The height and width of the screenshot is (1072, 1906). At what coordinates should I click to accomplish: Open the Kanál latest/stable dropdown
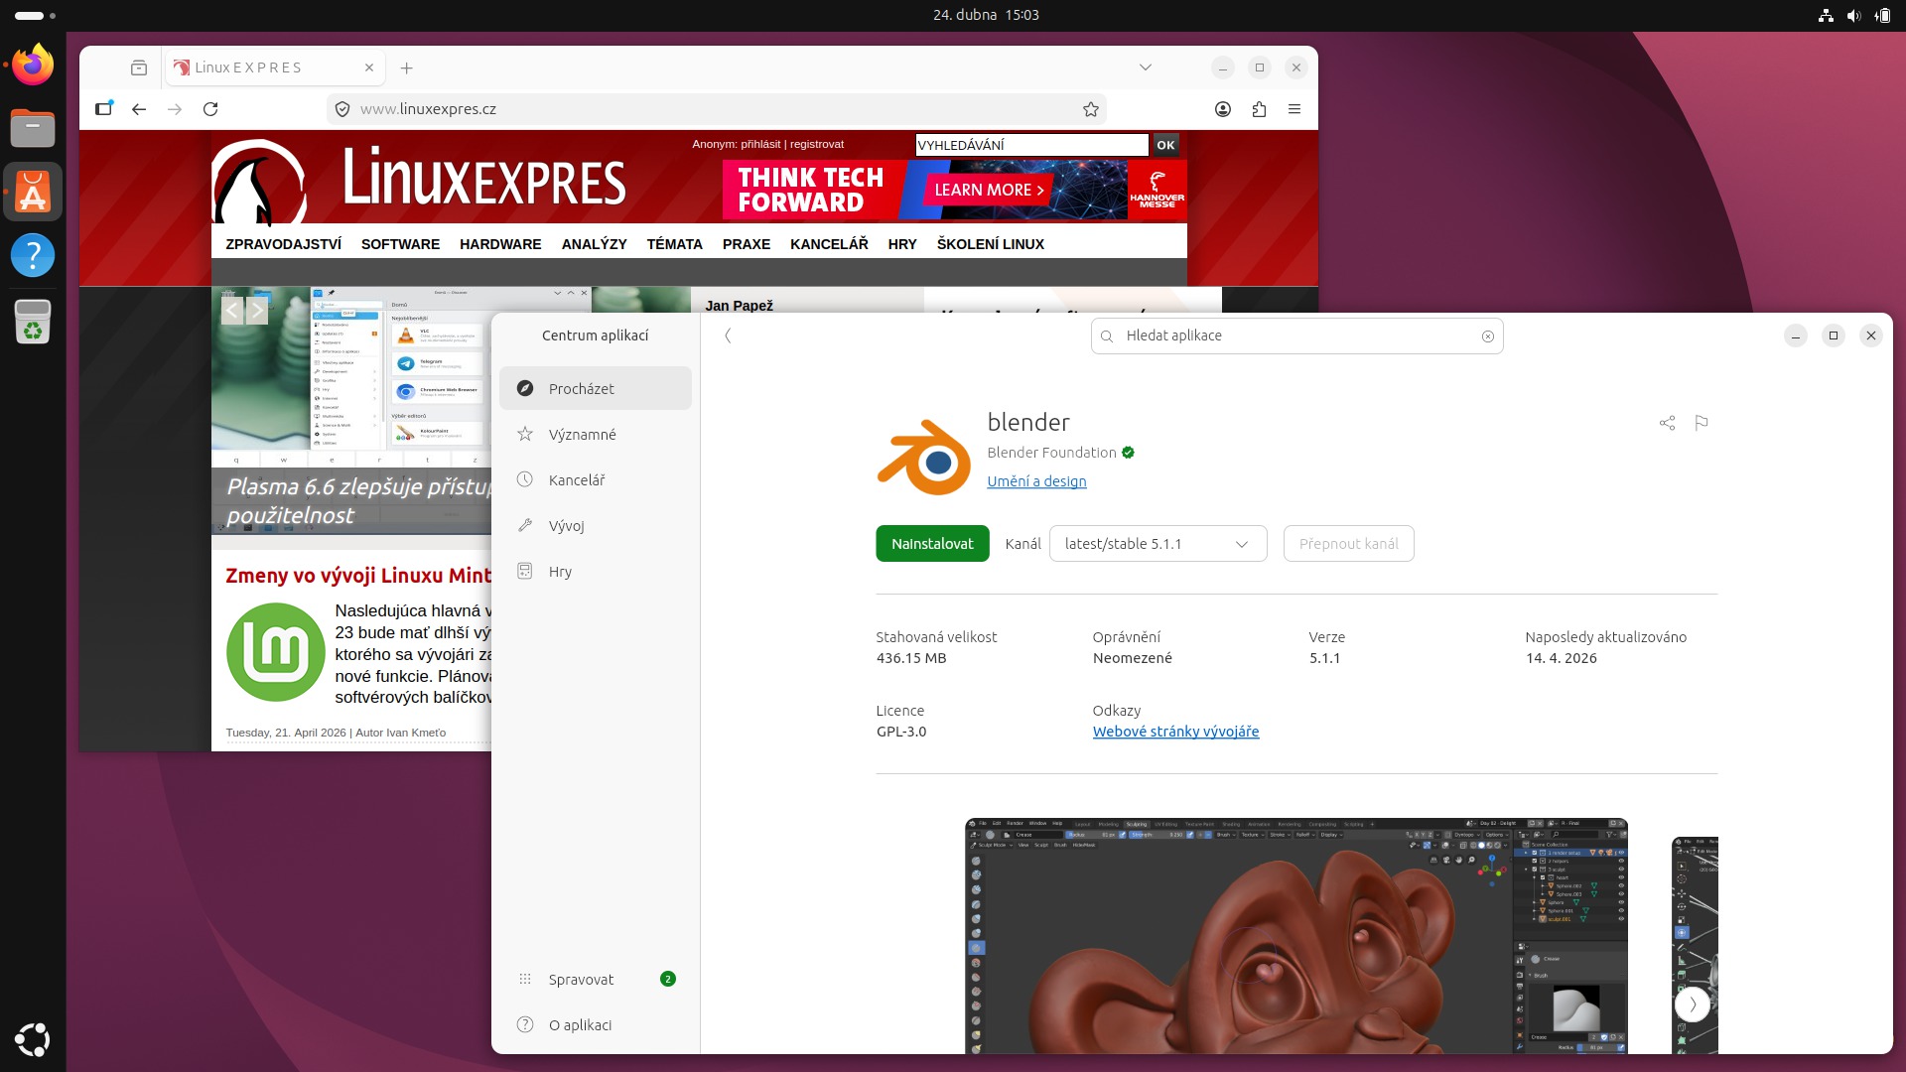[x=1157, y=544]
